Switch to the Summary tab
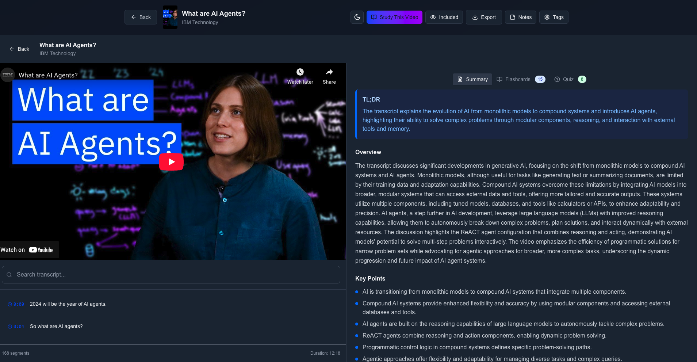The height and width of the screenshot is (362, 697). coord(472,79)
